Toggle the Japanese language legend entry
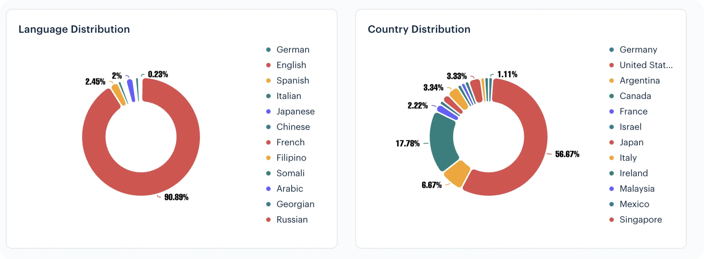This screenshot has height=259, width=704. point(295,112)
